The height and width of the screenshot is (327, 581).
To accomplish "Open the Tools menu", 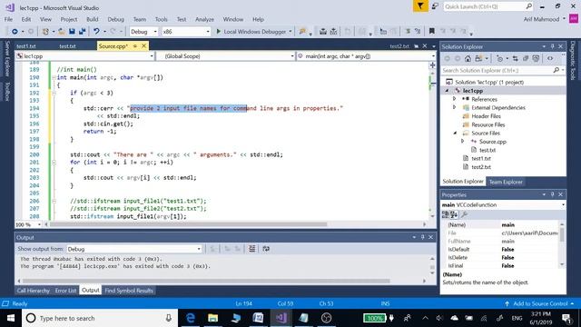I will (x=161, y=19).
